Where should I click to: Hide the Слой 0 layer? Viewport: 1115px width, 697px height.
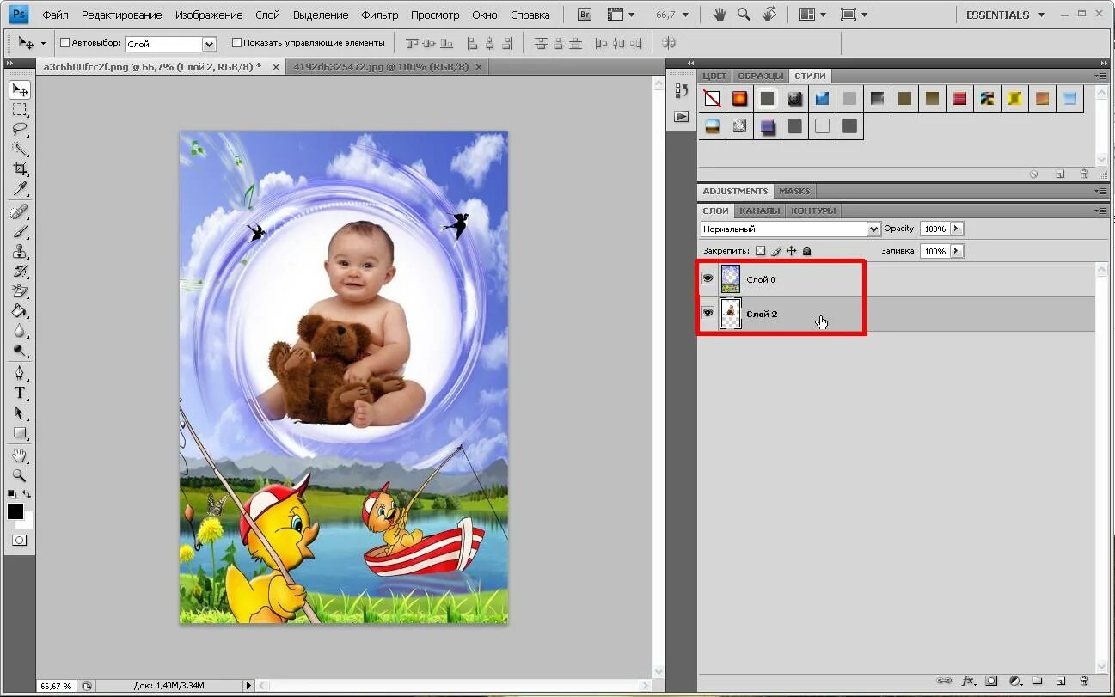point(708,278)
